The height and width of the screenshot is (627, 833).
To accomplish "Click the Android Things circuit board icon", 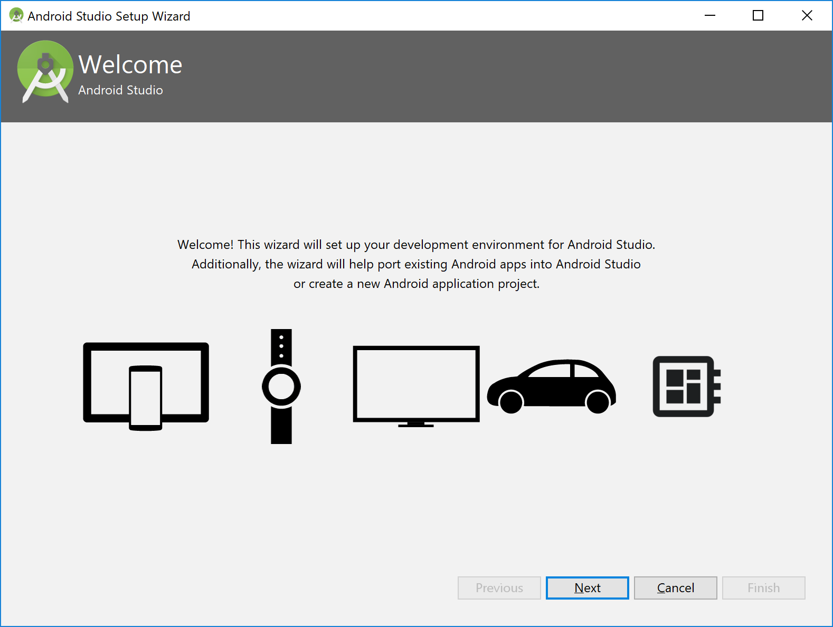I will 686,387.
